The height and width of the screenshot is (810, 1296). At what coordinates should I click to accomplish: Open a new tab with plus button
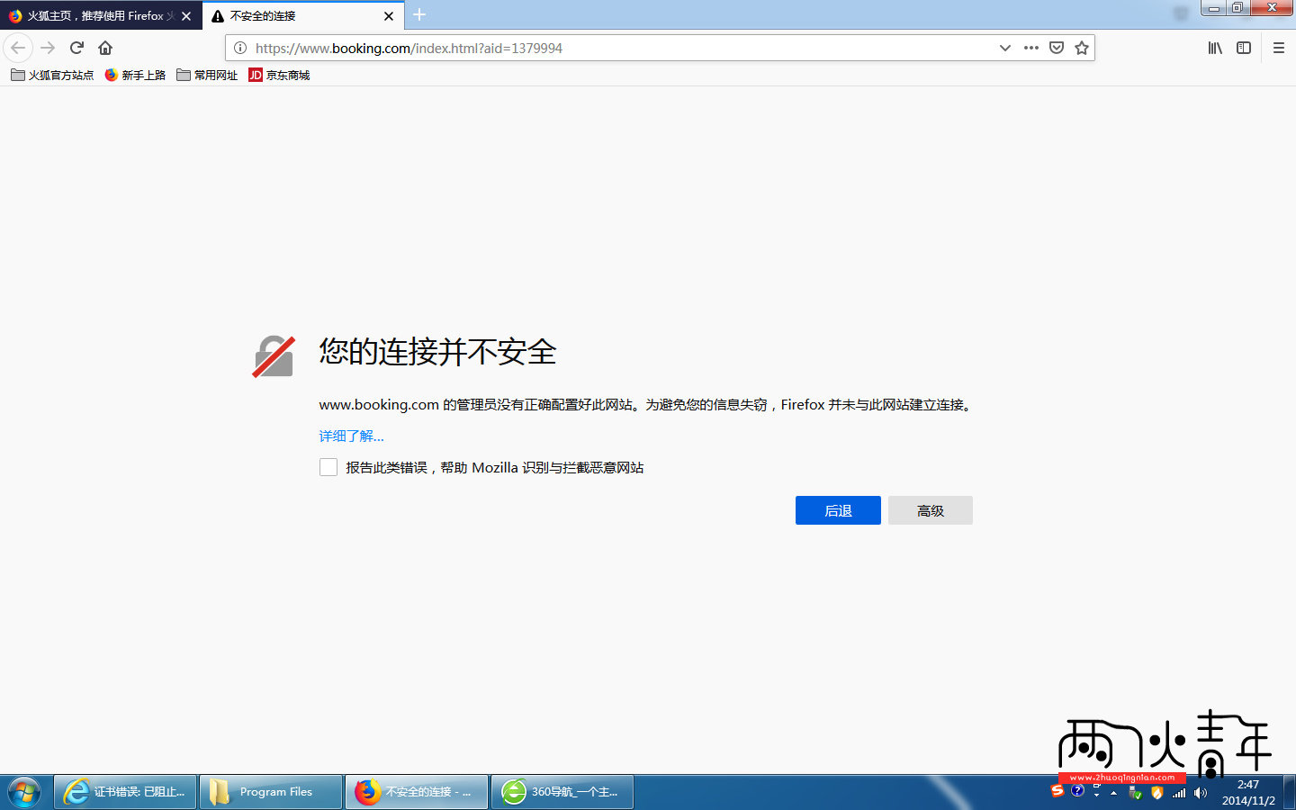tap(419, 14)
